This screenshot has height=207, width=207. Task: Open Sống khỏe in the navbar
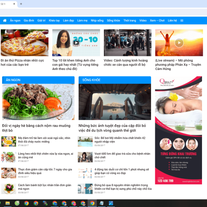113,21
